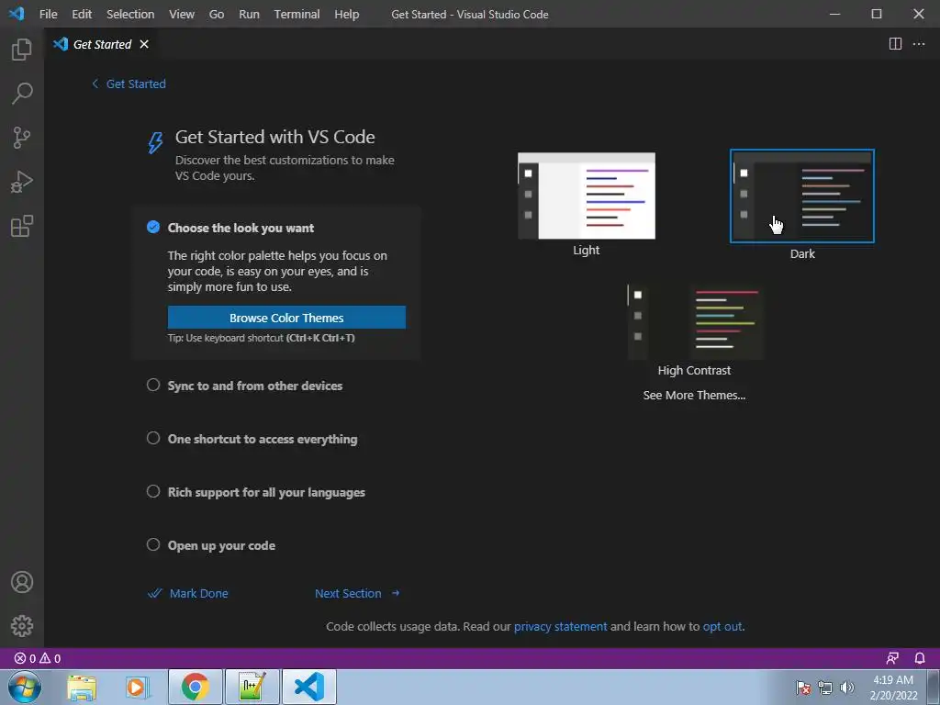Open the View menu
940x705 pixels.
click(182, 14)
